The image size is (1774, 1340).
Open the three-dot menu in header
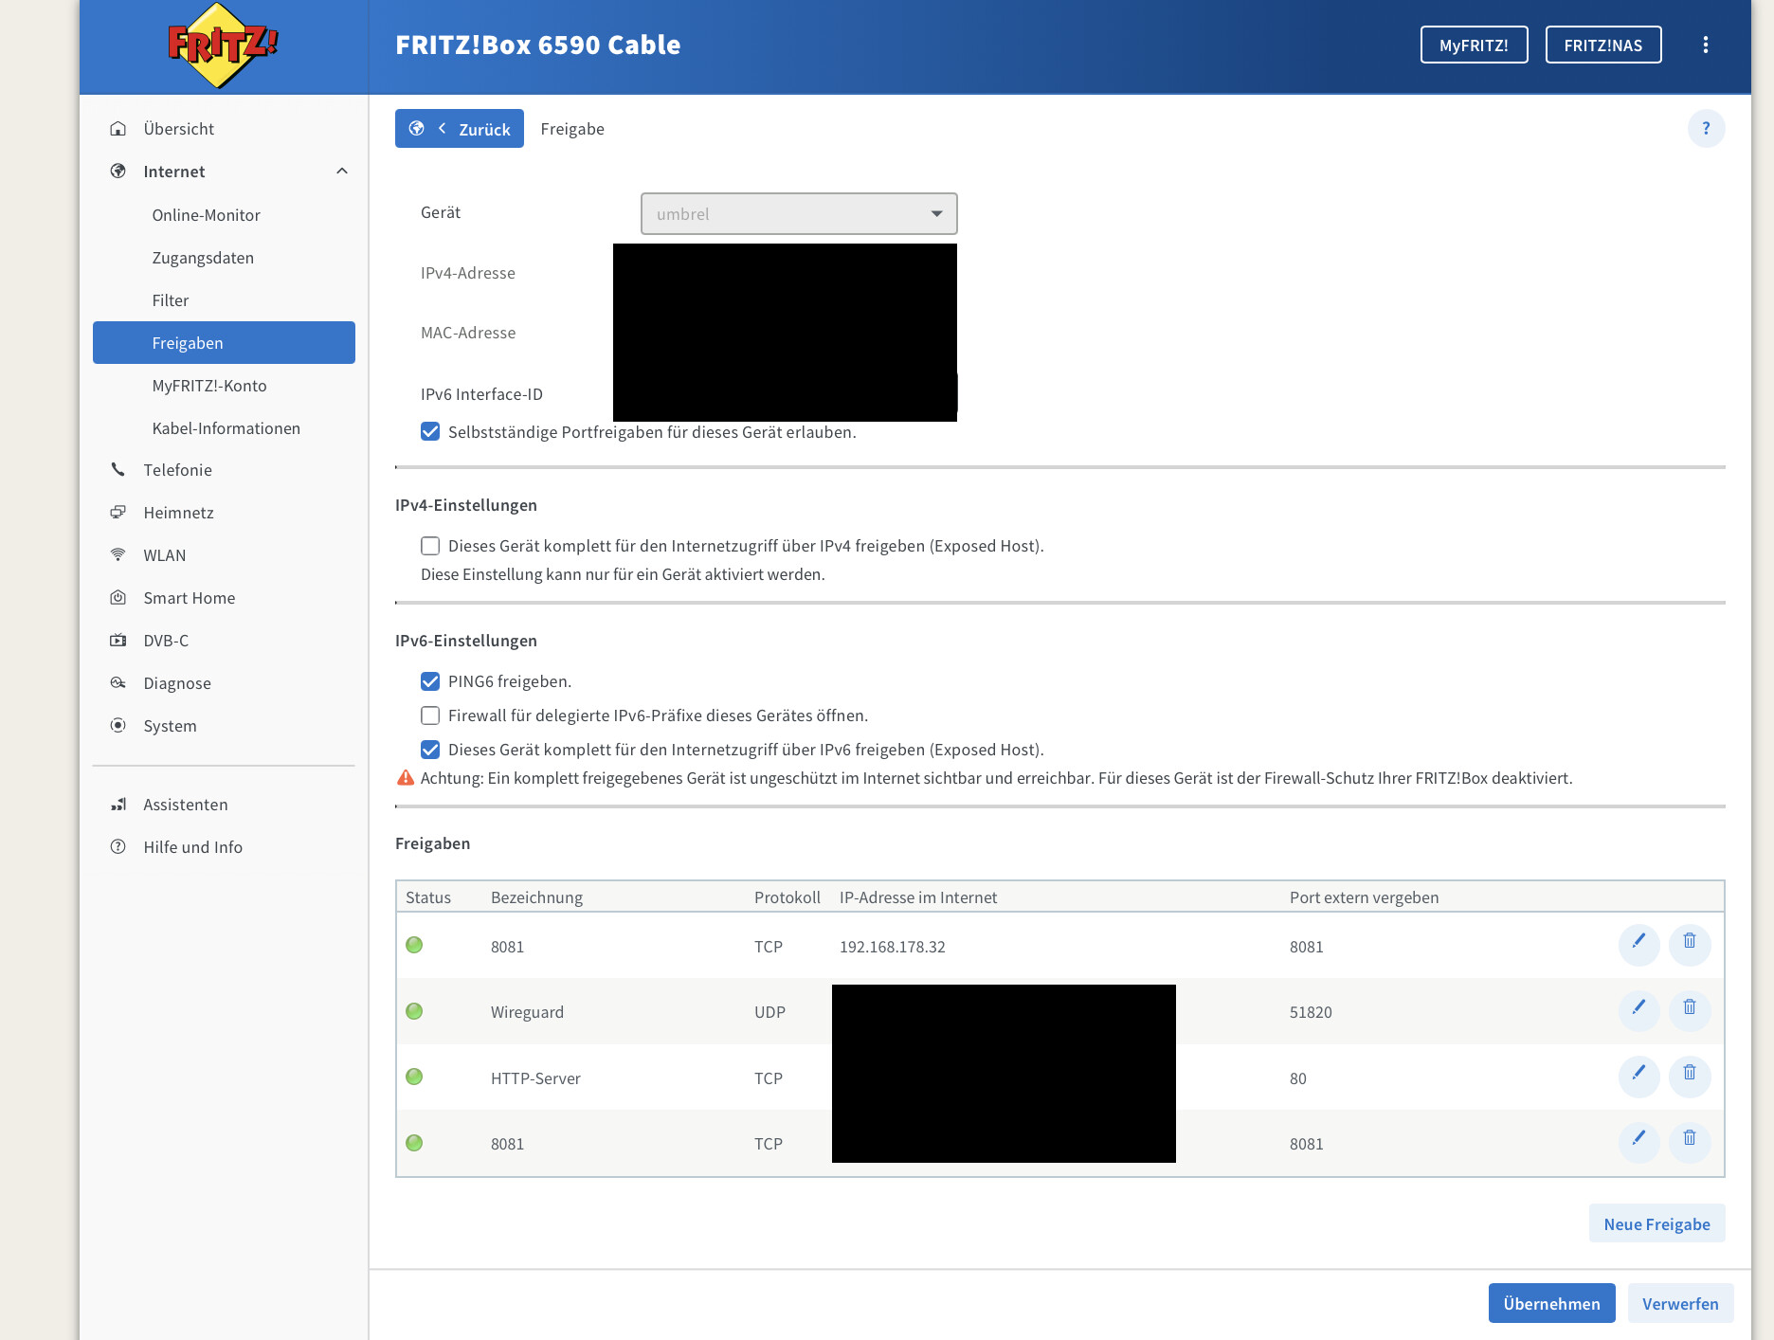(x=1705, y=45)
